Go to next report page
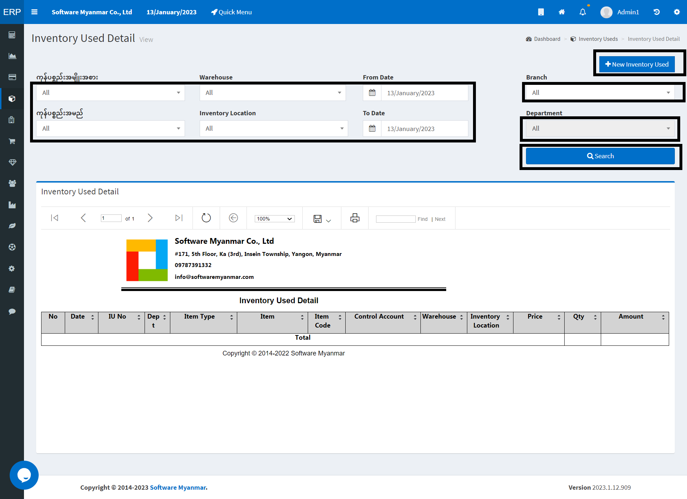Image resolution: width=687 pixels, height=499 pixels. (x=150, y=218)
